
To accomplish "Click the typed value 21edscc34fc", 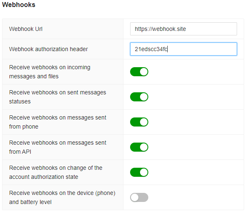I will coord(151,49).
